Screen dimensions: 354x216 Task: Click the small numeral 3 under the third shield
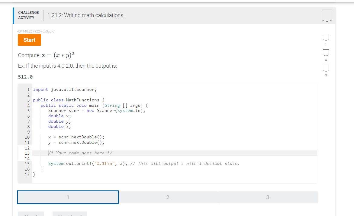tap(326, 75)
